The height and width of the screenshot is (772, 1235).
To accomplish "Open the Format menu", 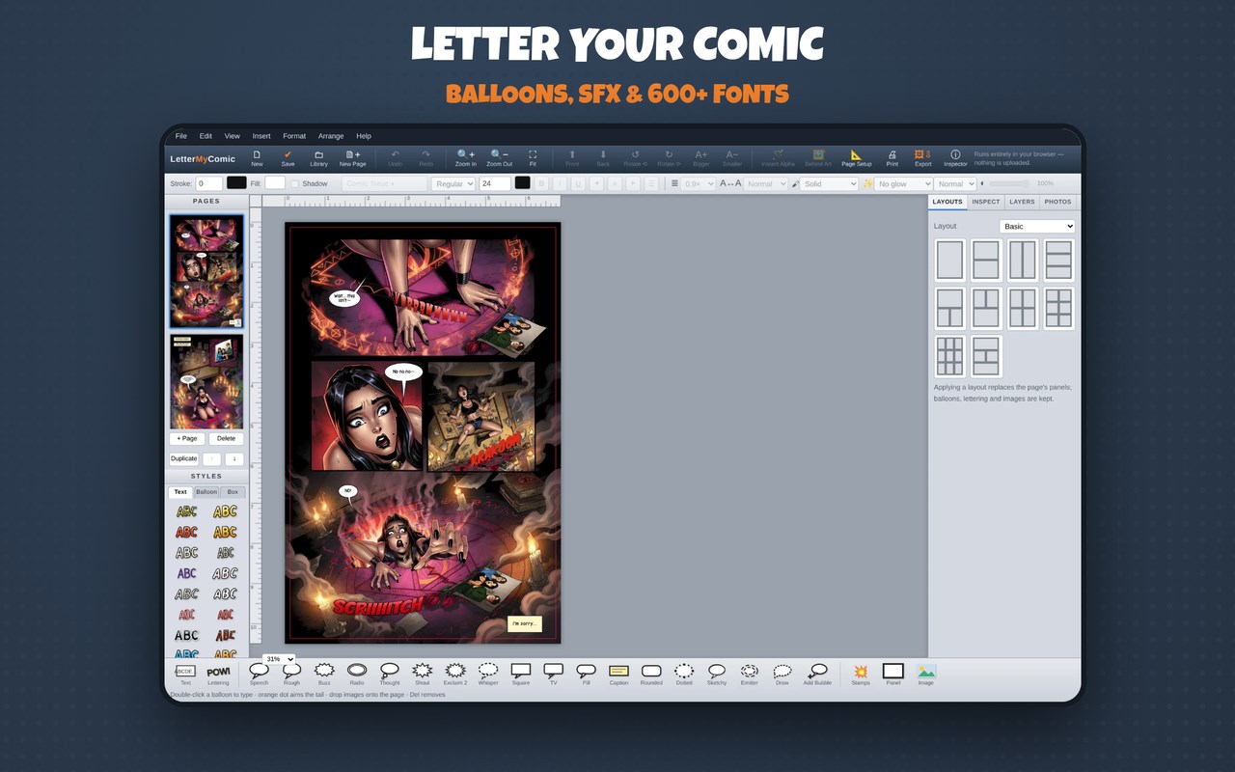I will 294,136.
